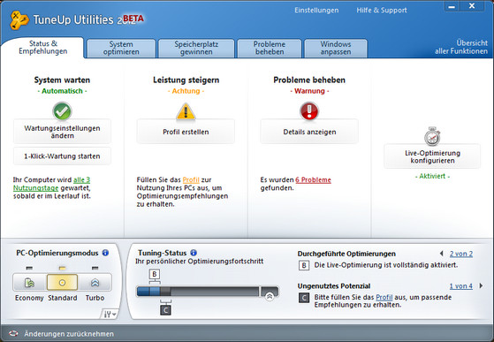Image resolution: width=494 pixels, height=342 pixels.
Task: Enable Economy optimization mode
Action: [30, 282]
